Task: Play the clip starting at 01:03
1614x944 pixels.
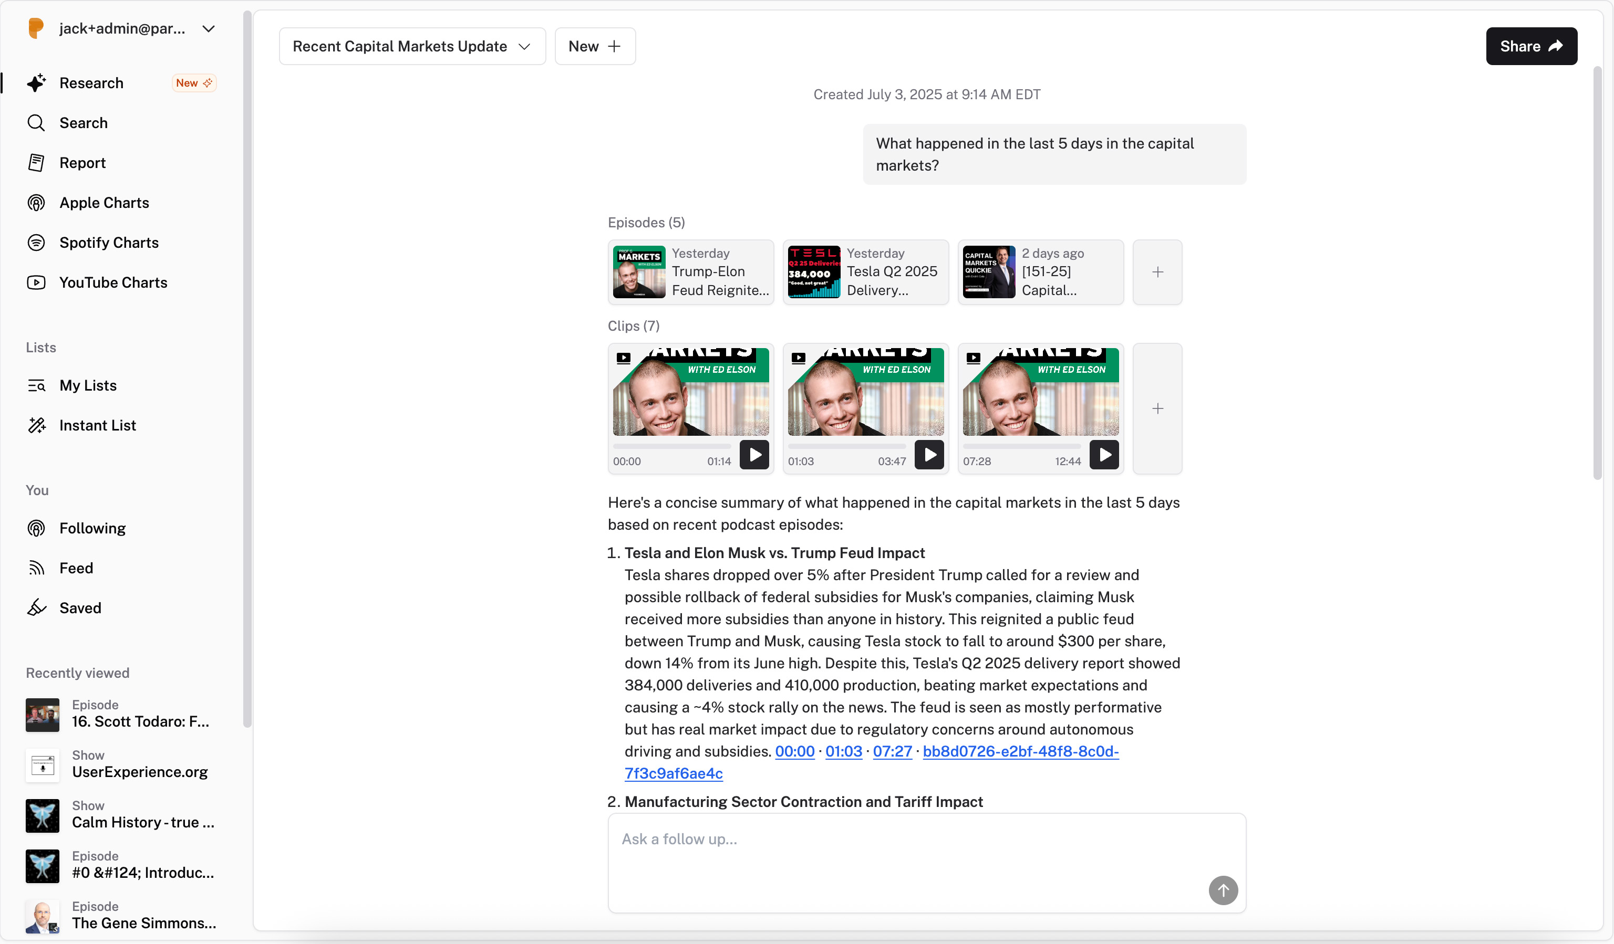Action: 929,454
